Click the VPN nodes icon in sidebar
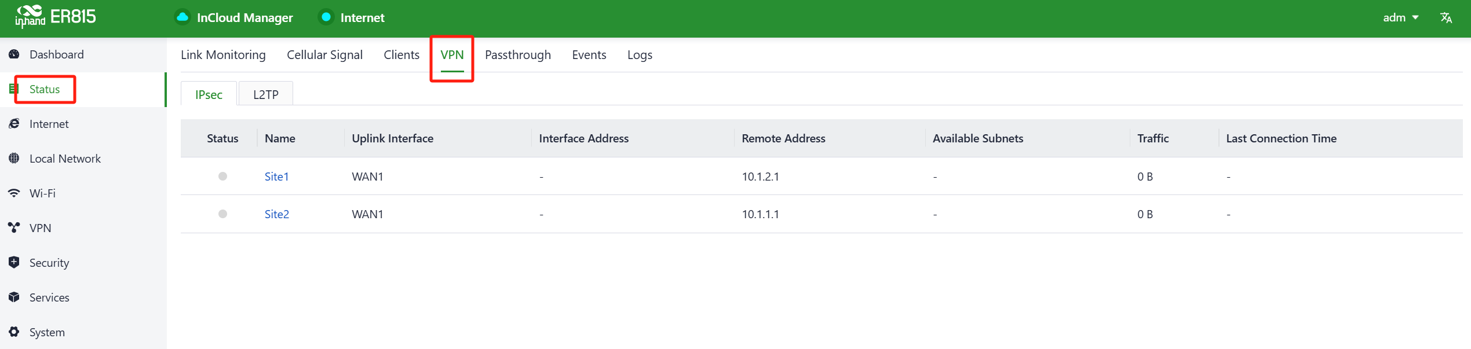 pos(14,227)
